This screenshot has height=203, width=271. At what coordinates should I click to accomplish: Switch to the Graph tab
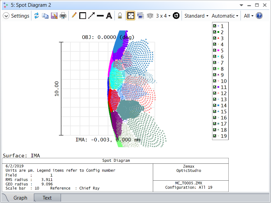point(20,198)
